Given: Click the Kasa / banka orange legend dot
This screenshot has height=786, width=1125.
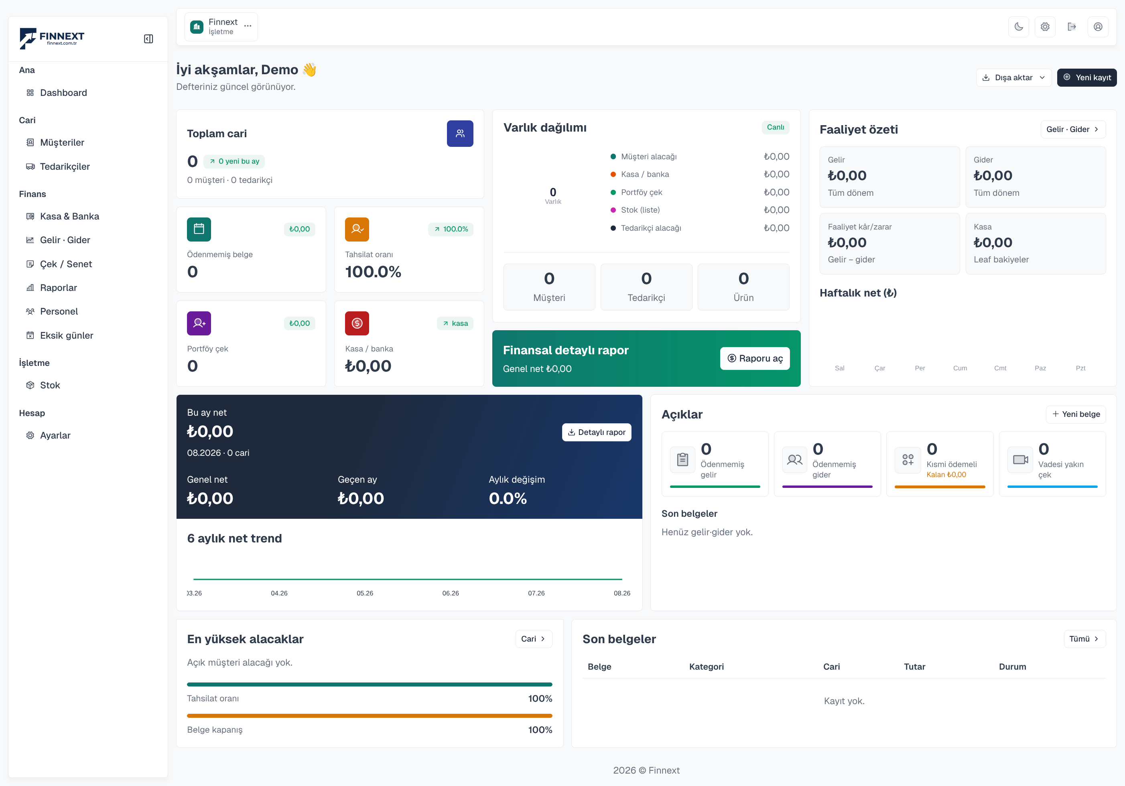Looking at the screenshot, I should tap(613, 175).
